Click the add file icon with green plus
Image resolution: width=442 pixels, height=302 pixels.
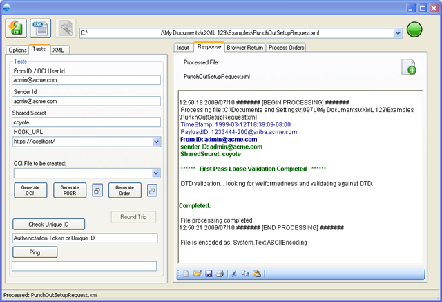(x=409, y=67)
